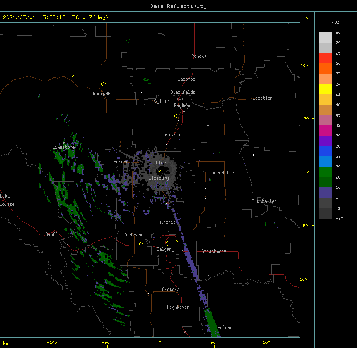Pick the yellow 51-54 dBZ legend swatch
This screenshot has height=348, width=357.
click(326, 89)
